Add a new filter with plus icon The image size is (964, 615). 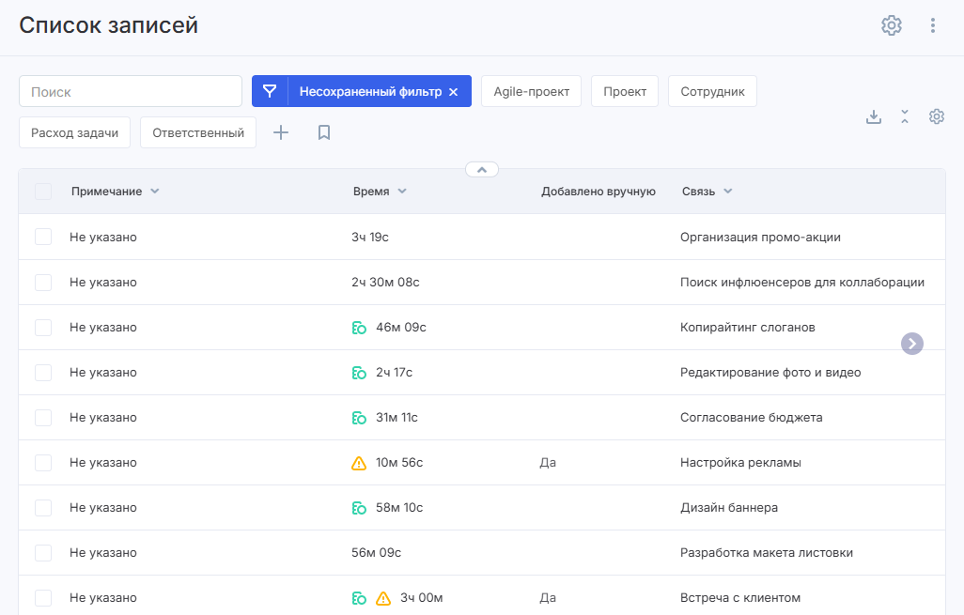point(281,132)
